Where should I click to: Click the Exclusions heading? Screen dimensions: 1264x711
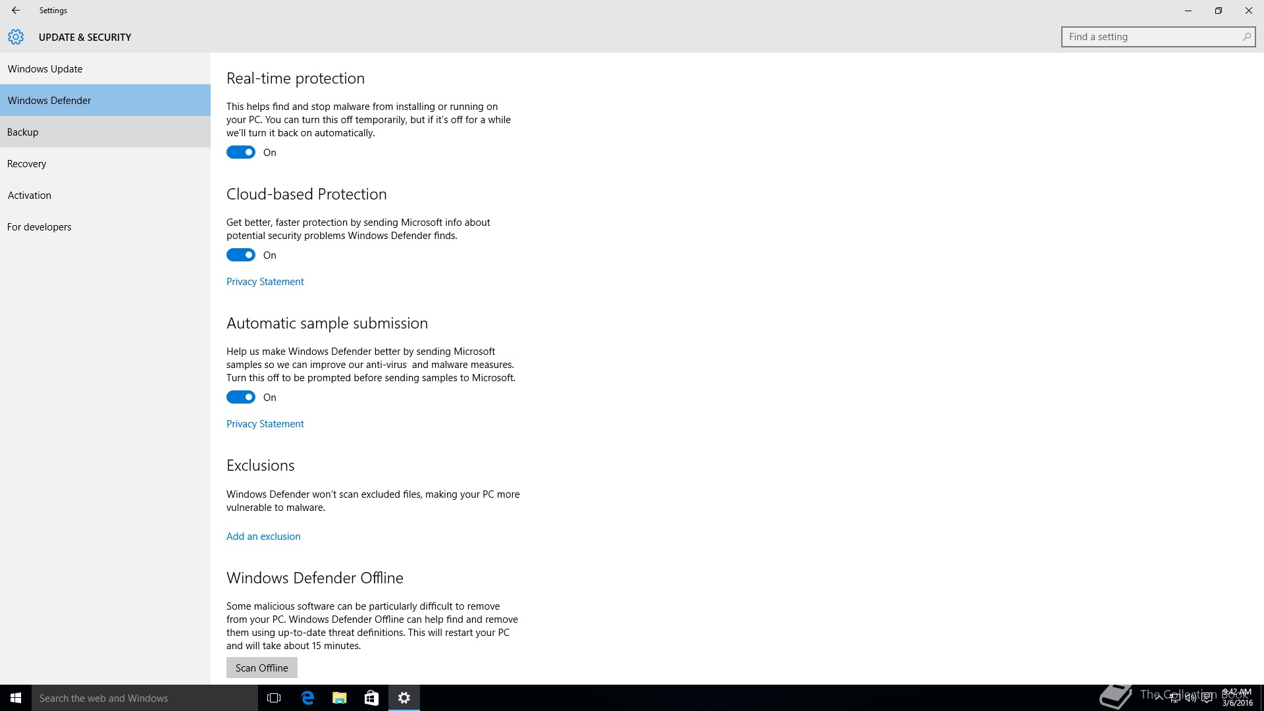point(261,465)
